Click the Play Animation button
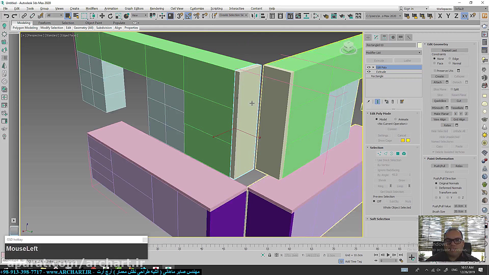 (x=388, y=255)
